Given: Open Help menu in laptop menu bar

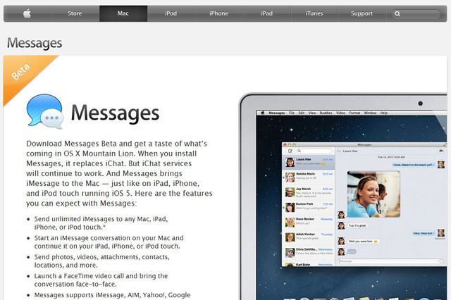Looking at the screenshot, I should 384,113.
